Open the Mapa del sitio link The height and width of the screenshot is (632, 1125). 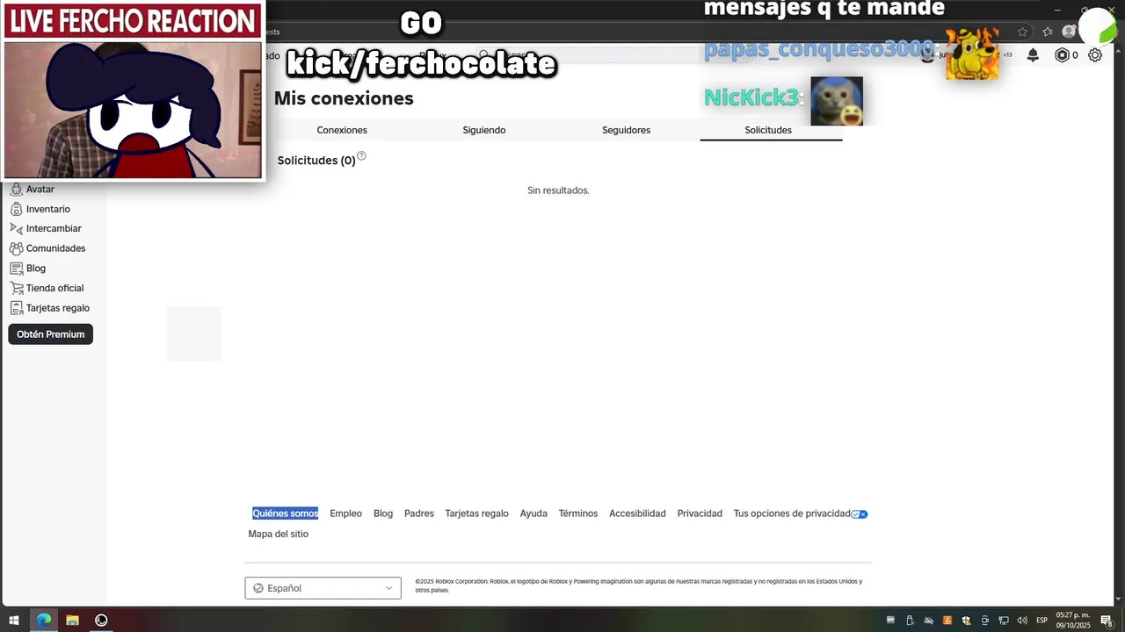pyautogui.click(x=279, y=534)
